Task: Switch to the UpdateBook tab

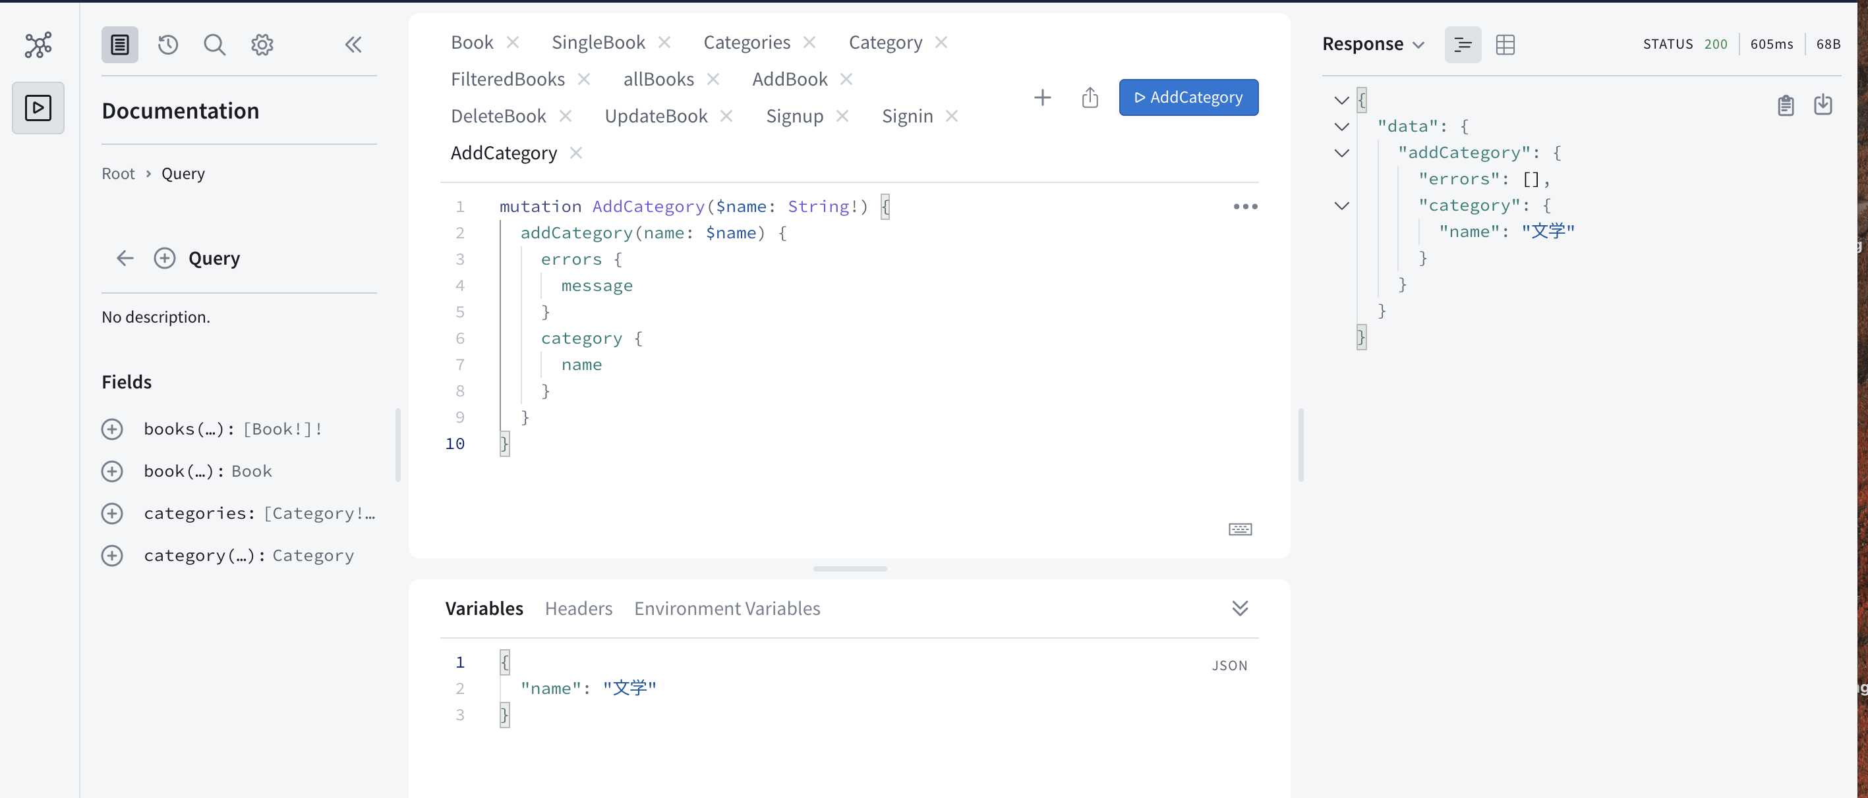Action: point(656,116)
